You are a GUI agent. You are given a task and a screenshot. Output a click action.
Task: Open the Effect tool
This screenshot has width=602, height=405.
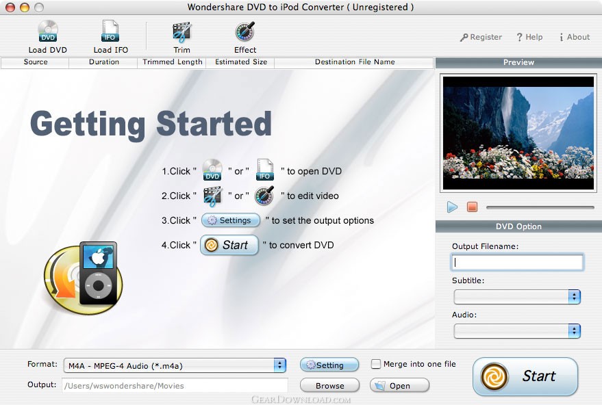click(x=245, y=37)
